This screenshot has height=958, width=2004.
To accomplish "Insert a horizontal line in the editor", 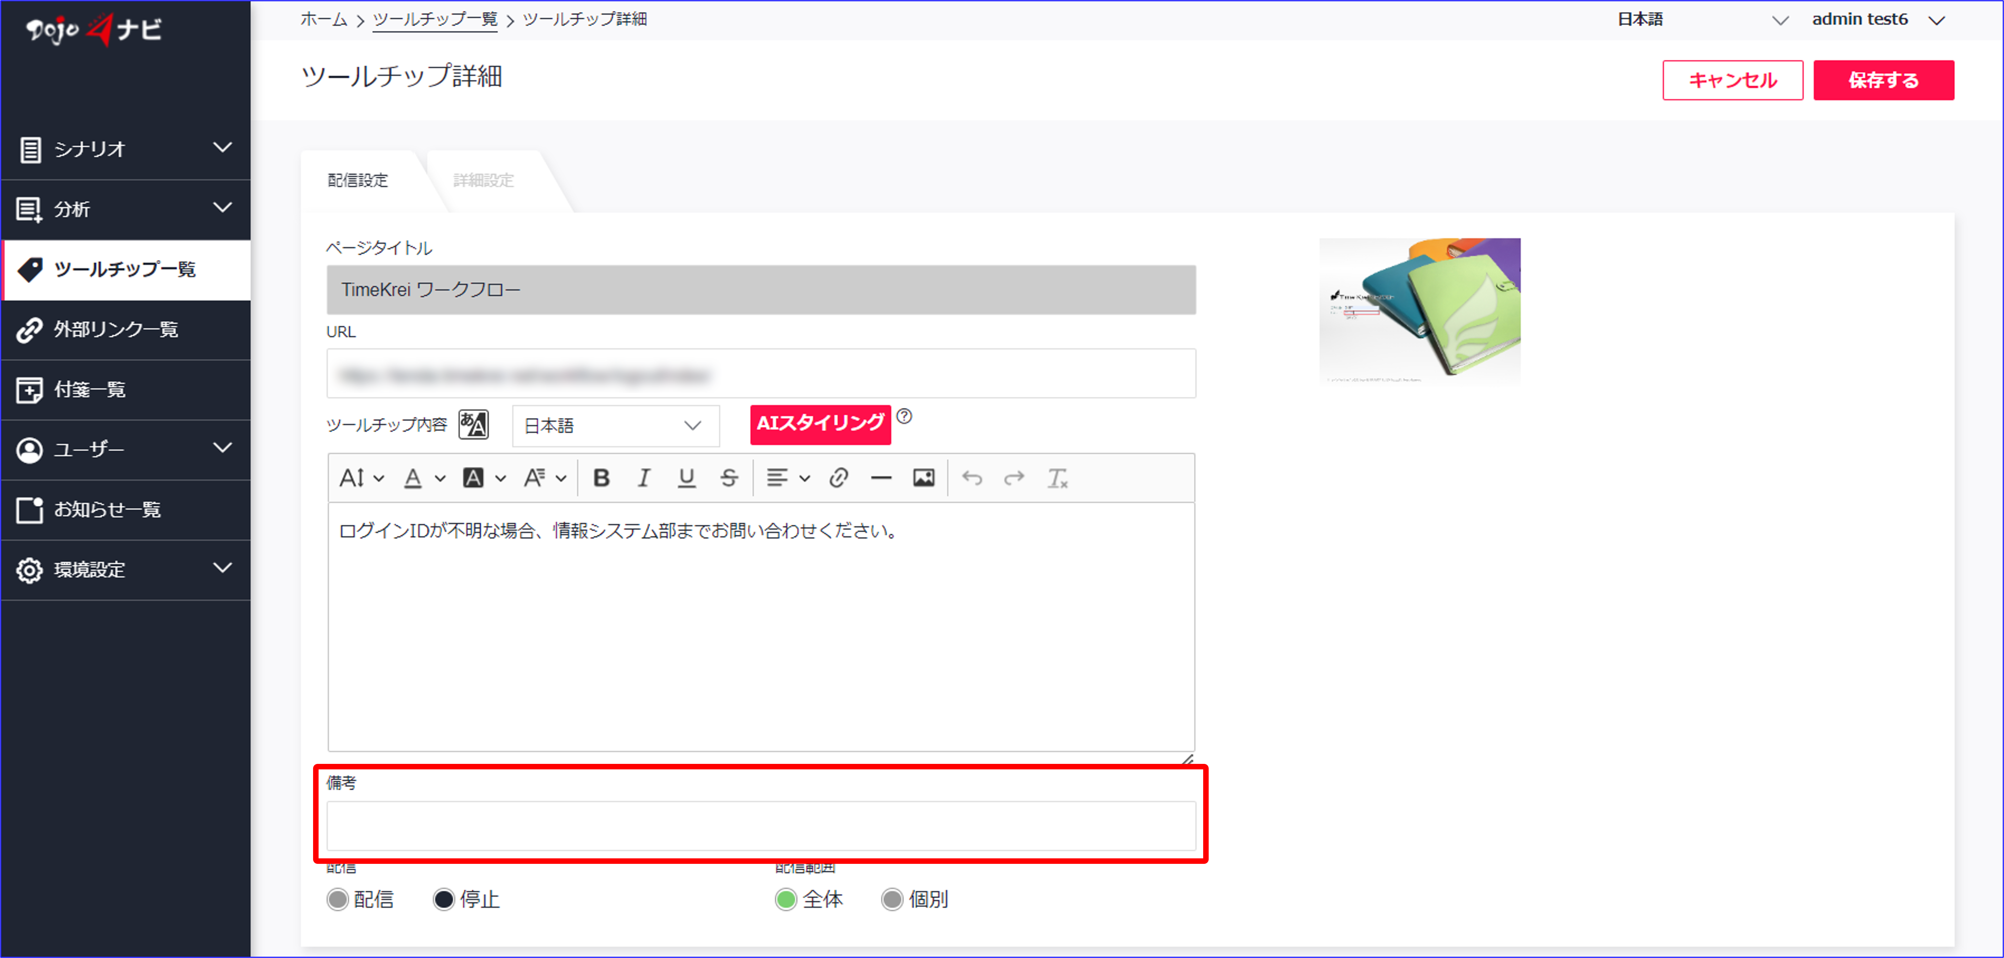I will point(881,478).
